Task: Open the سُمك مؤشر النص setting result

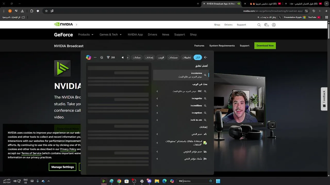Action: click(x=181, y=159)
